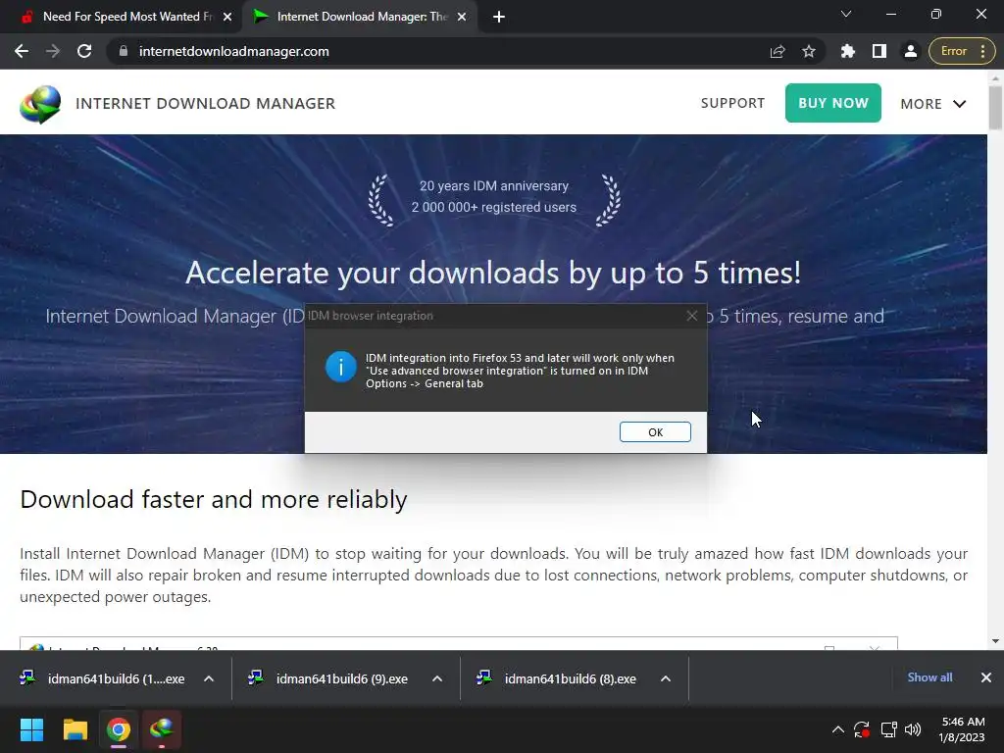Click the IDM taskbar icon
The image size is (1004, 753).
162,729
